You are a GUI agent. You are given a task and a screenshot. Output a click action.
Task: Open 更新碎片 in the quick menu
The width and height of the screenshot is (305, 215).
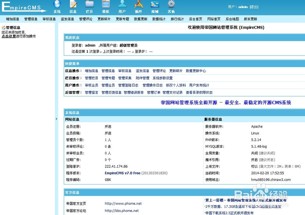click(176, 71)
